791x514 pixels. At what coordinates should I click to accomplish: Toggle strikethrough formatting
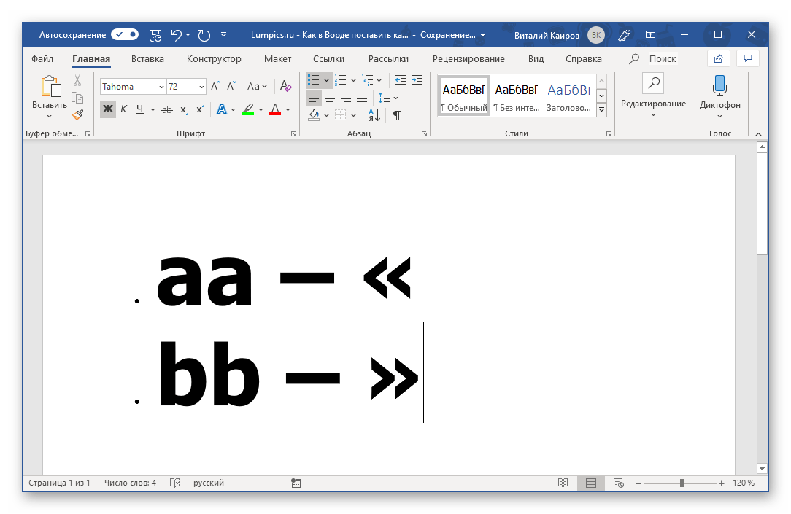[x=167, y=109]
